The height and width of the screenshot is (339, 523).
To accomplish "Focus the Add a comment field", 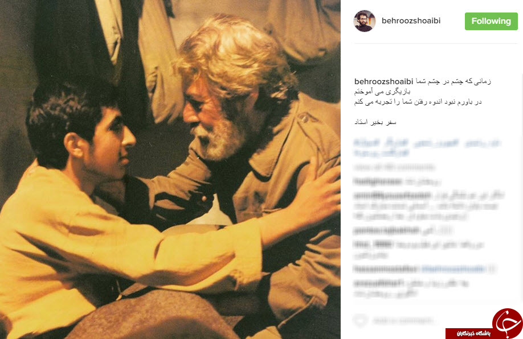I will coord(403,321).
